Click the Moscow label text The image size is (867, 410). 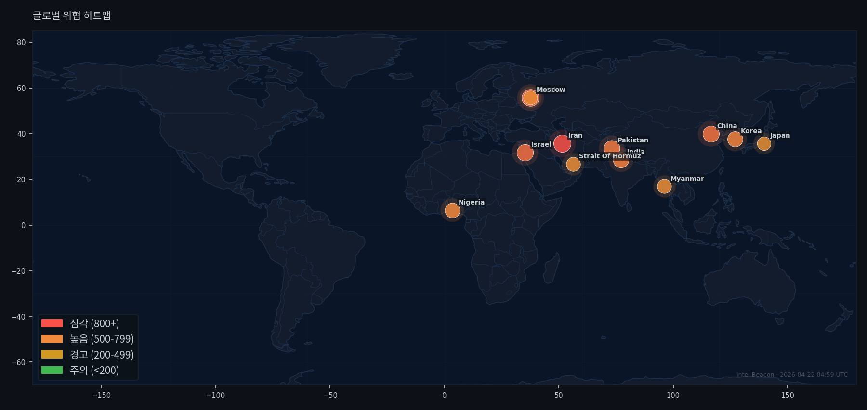pyautogui.click(x=551, y=90)
